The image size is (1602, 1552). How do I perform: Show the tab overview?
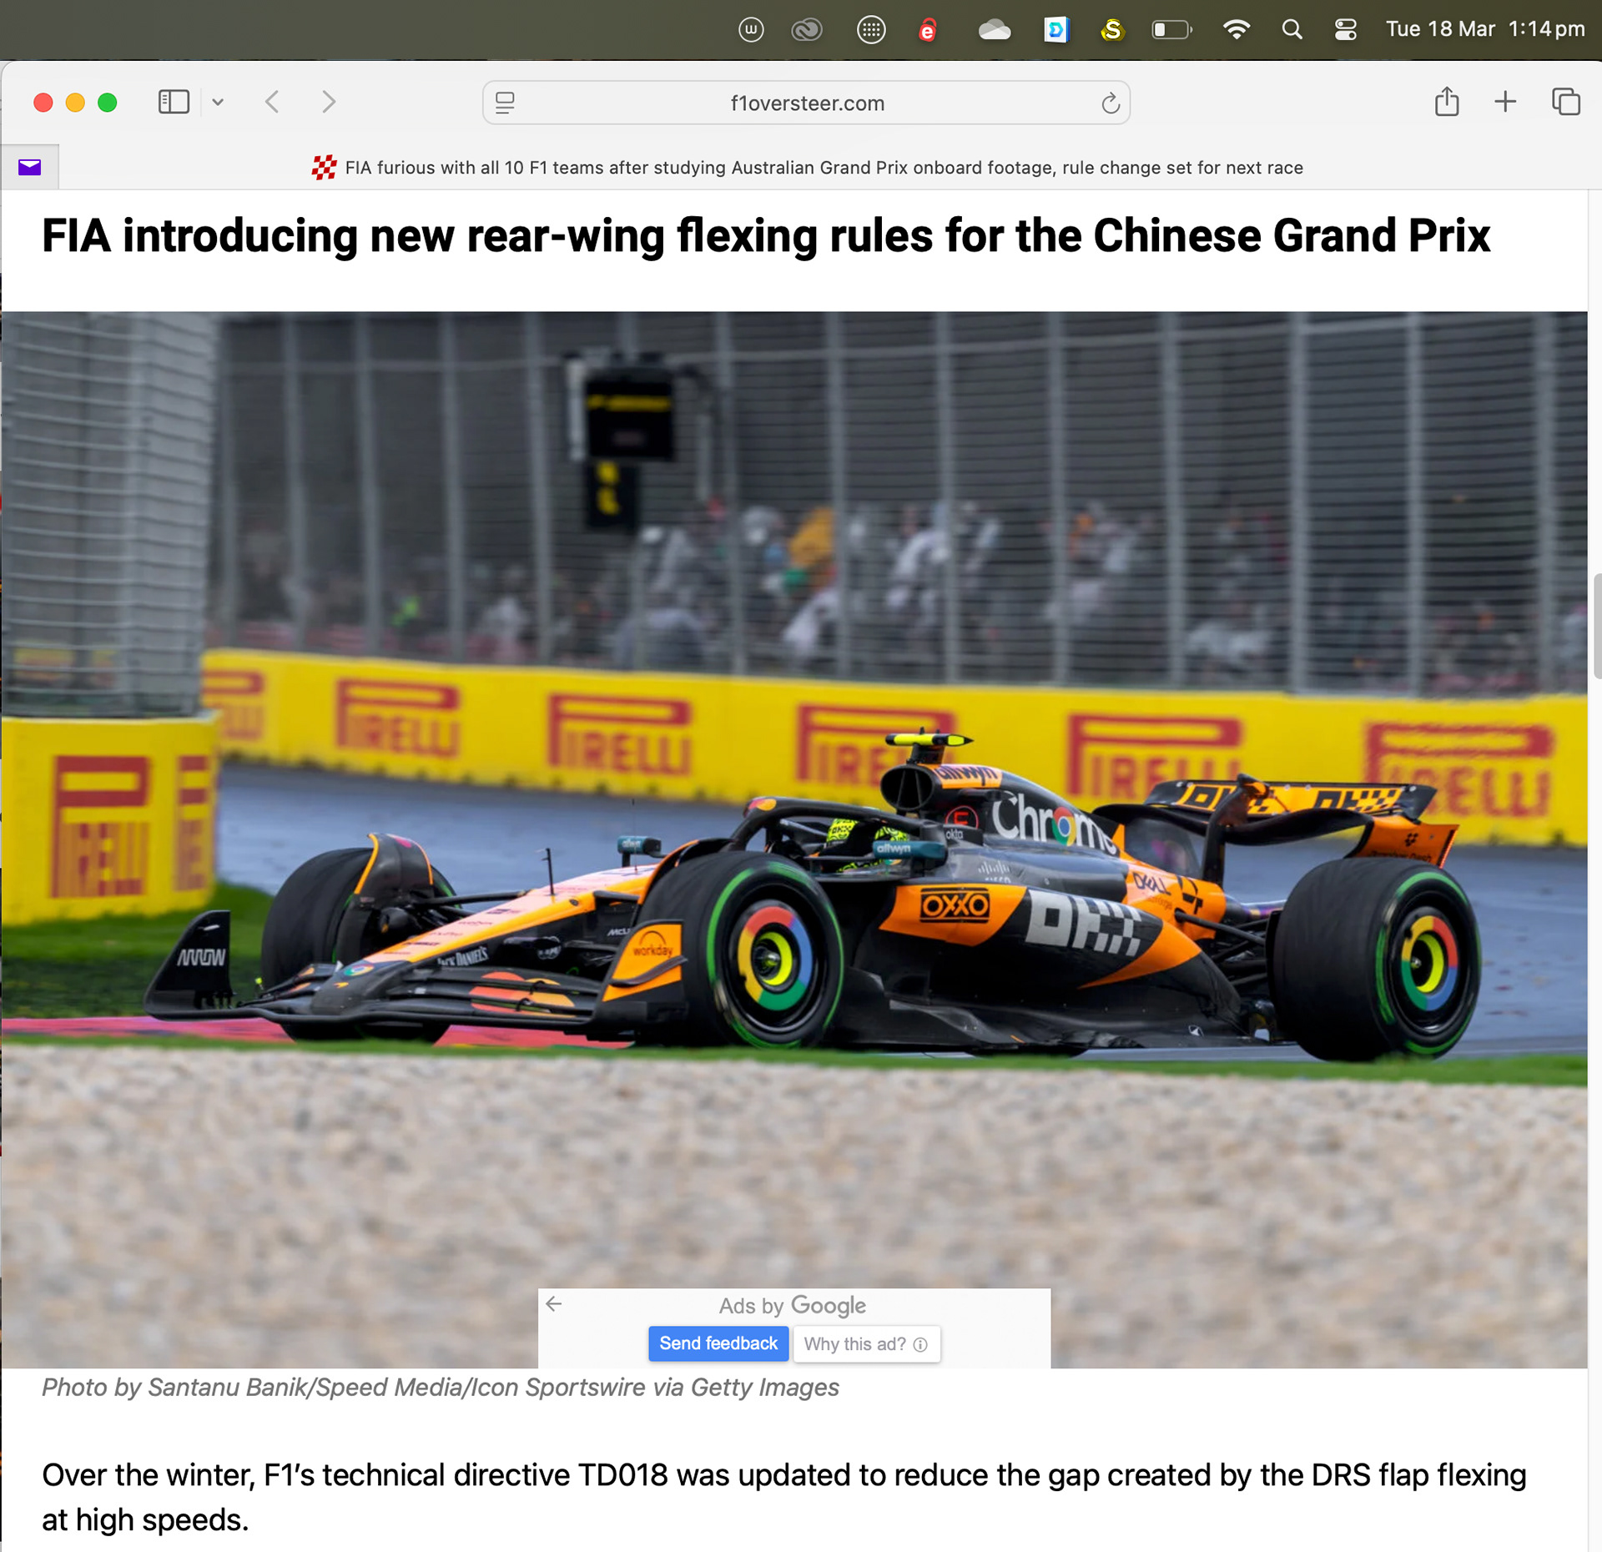click(x=1565, y=102)
